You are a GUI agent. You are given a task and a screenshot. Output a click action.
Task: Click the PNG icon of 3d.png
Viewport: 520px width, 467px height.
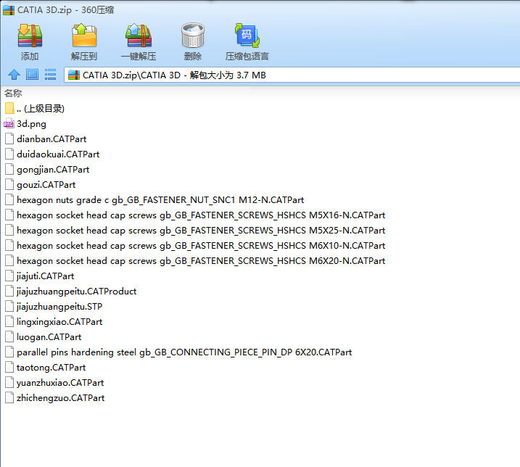[9, 124]
